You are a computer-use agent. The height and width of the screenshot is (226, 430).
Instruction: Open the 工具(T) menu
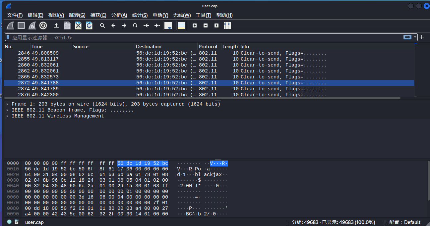click(204, 15)
